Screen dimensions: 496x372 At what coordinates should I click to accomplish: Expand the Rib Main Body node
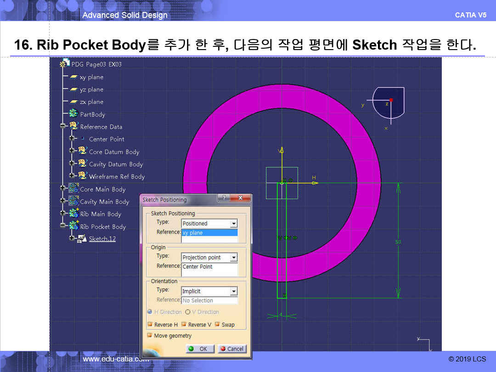tap(63, 214)
